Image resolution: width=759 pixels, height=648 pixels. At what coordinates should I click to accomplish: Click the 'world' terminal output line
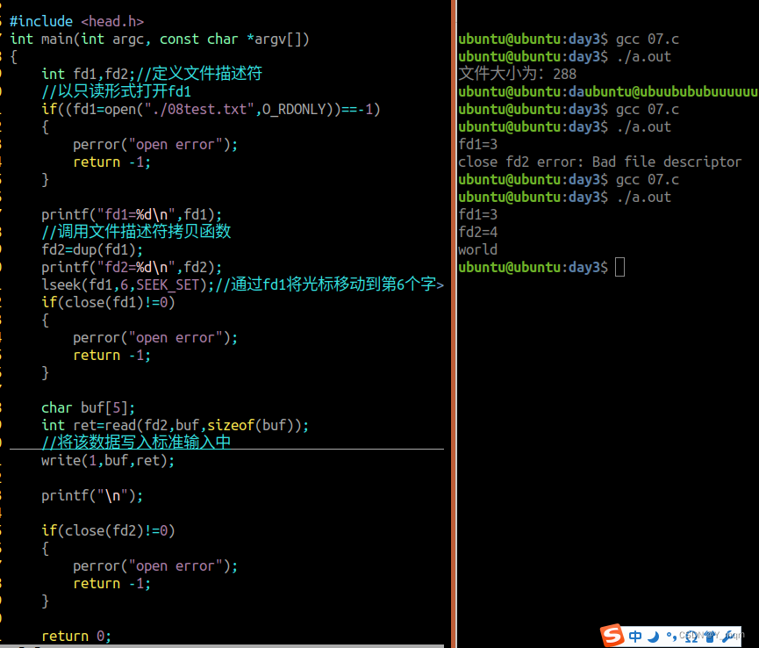pyautogui.click(x=477, y=250)
